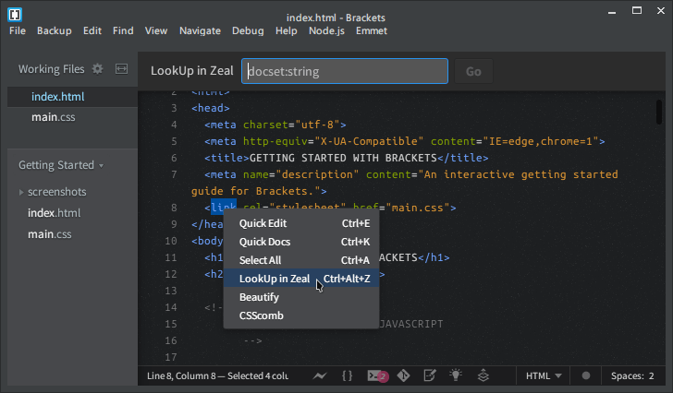The width and height of the screenshot is (673, 393).
Task: Open the terminal icon with badge 2
Action: point(378,375)
